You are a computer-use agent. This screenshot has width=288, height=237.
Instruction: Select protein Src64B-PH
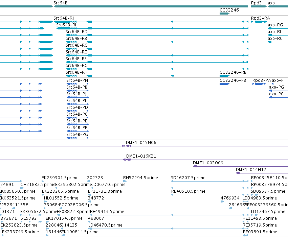tap(77, 80)
